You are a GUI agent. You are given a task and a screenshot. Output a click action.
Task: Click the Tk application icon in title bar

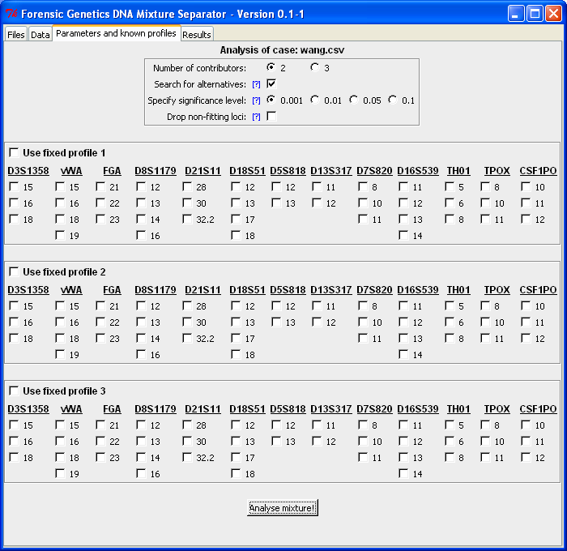(x=11, y=14)
